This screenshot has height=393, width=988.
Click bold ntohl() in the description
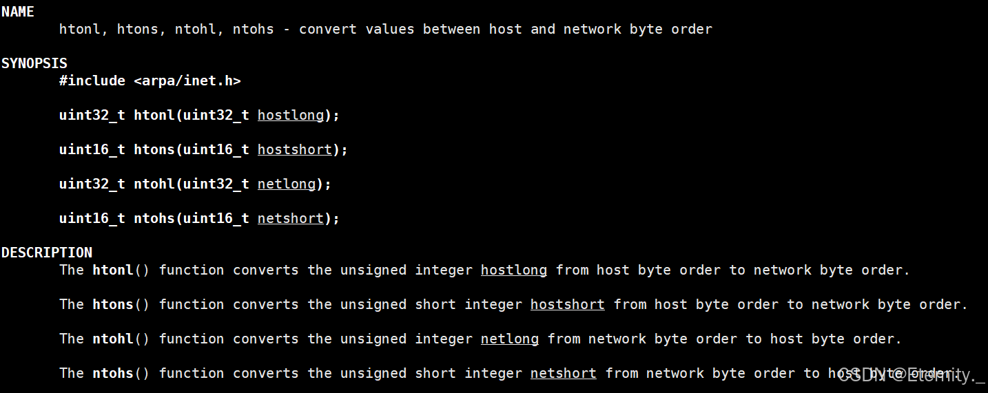click(121, 339)
